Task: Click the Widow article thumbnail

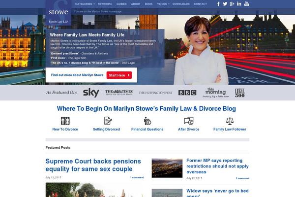Action: point(167,193)
